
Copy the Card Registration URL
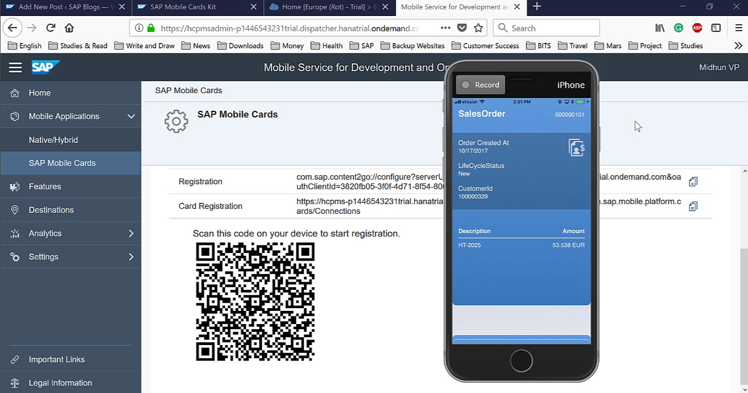click(x=693, y=206)
